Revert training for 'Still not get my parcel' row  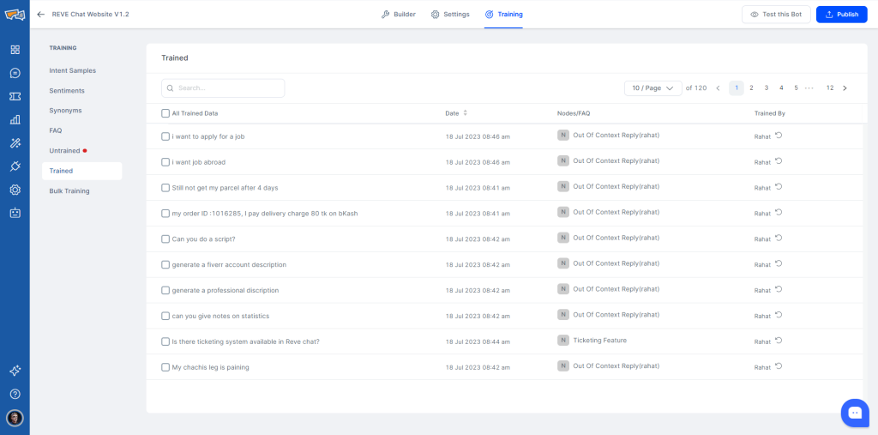click(779, 187)
